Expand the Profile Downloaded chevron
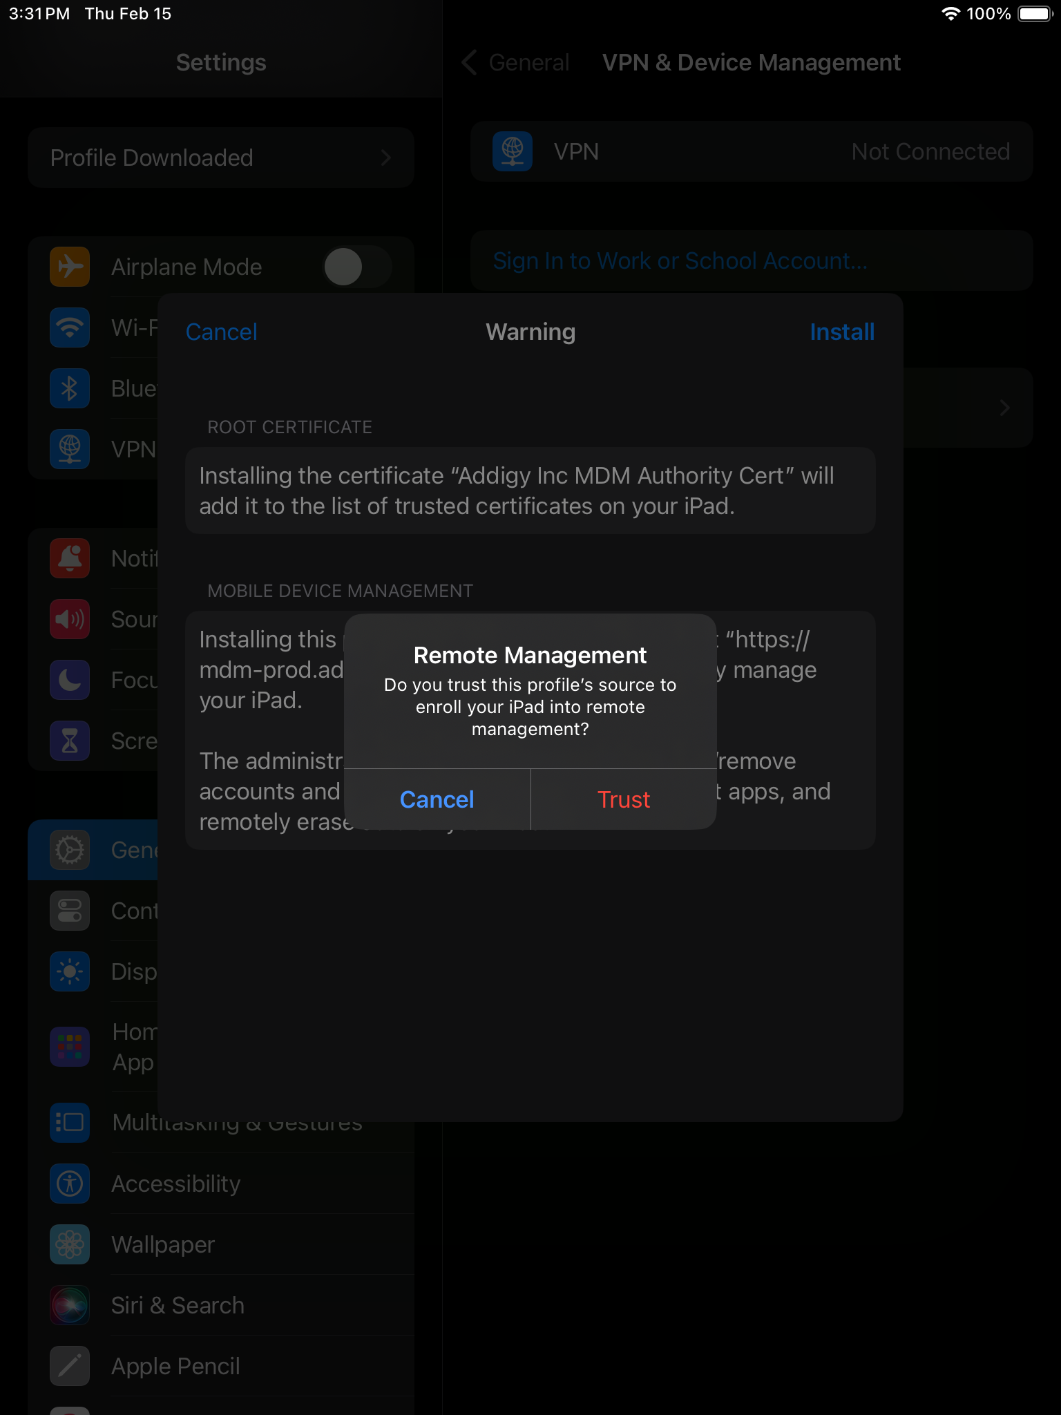This screenshot has height=1415, width=1061. click(x=386, y=158)
